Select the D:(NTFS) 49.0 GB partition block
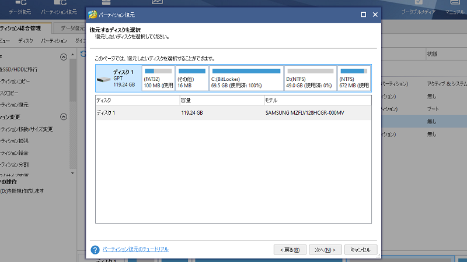This screenshot has width=467, height=262. [x=311, y=79]
